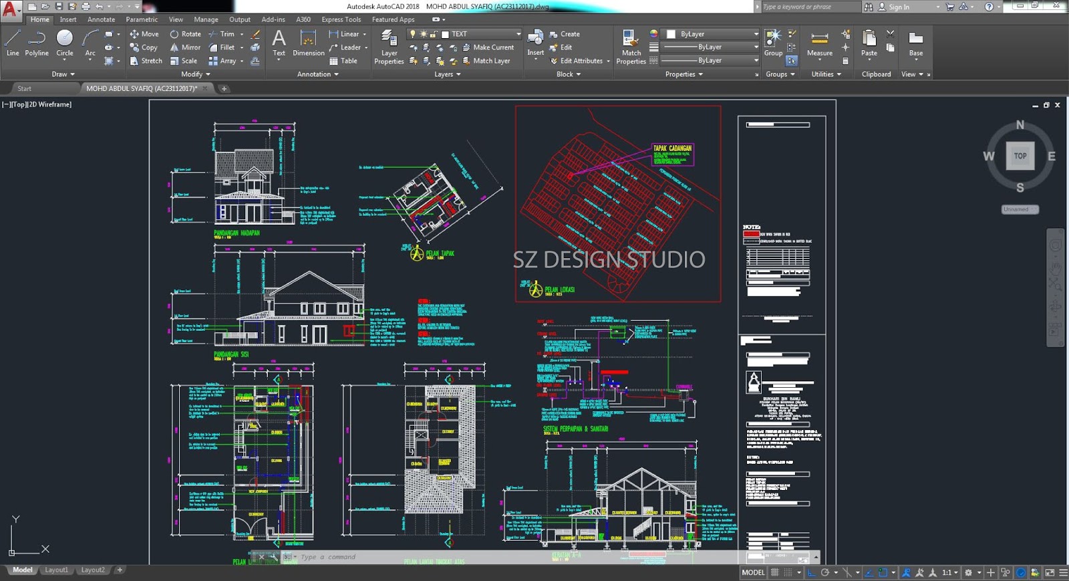This screenshot has height=581, width=1069.
Task: Click the Copy tool in Modify panel
Action: point(144,47)
